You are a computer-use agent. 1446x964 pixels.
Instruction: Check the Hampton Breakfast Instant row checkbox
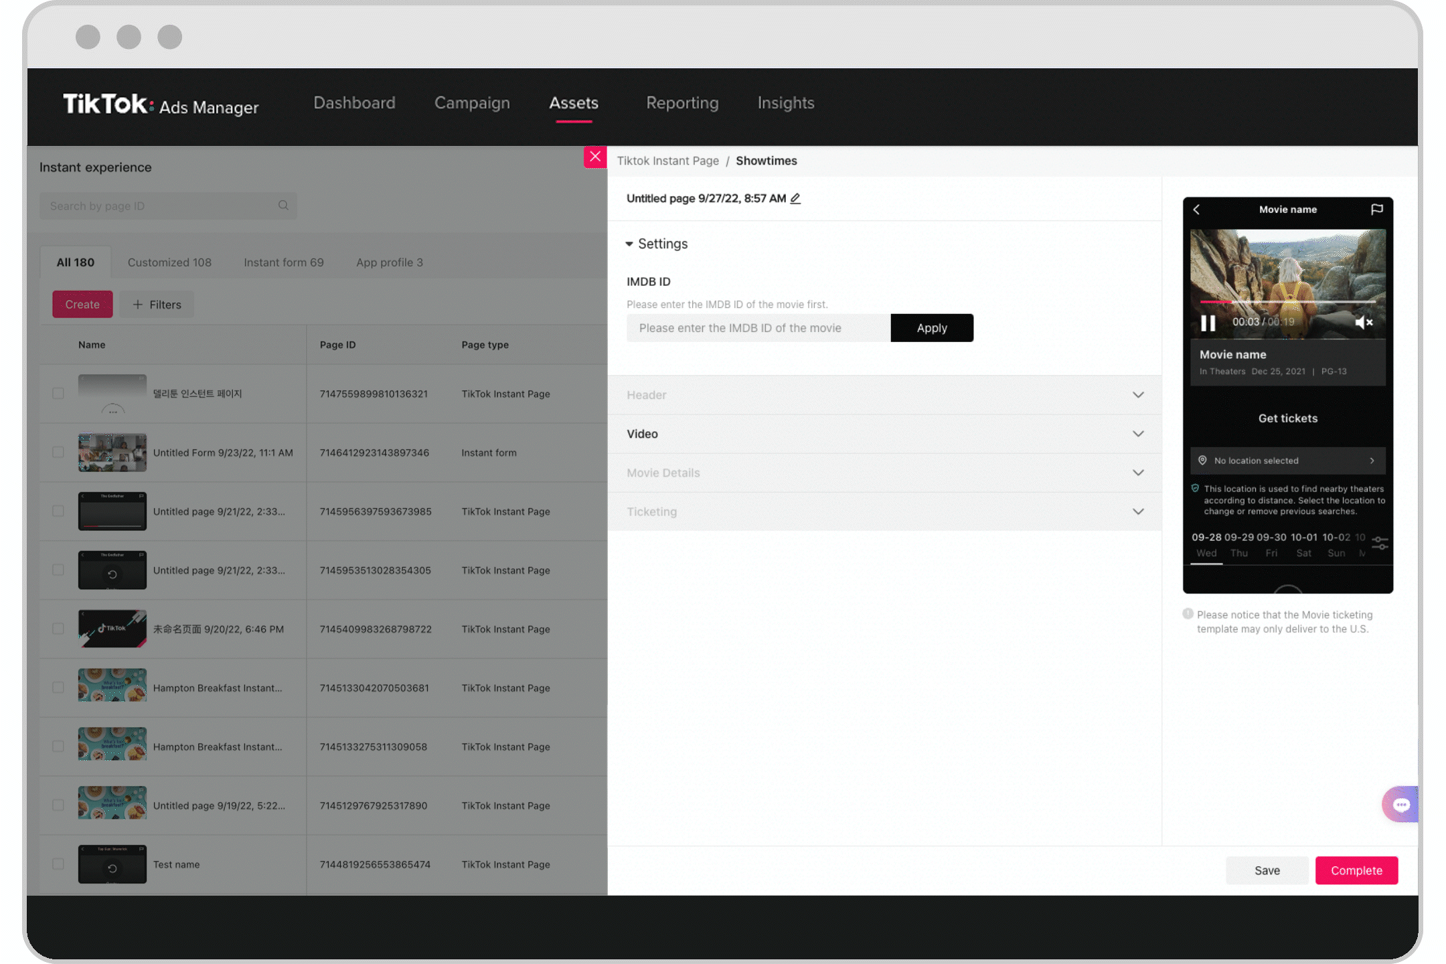(58, 688)
